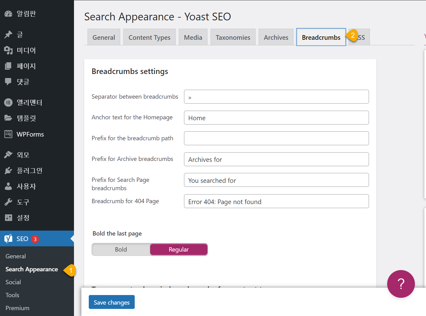Click the Search Appearance - Yoast SEO title
Viewport: 426px width, 316px height.
click(158, 17)
